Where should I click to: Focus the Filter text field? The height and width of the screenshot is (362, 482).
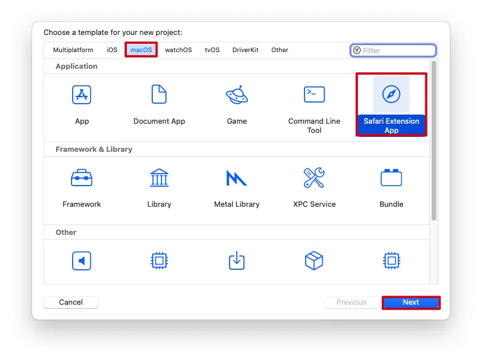[x=393, y=50]
